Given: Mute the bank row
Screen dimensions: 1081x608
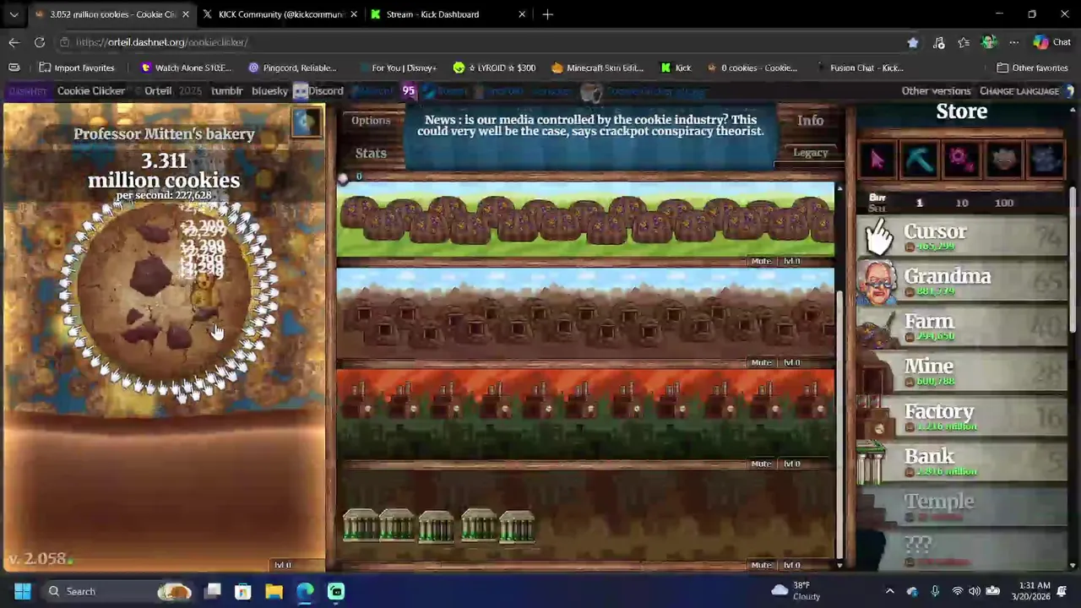Looking at the screenshot, I should coord(762,565).
